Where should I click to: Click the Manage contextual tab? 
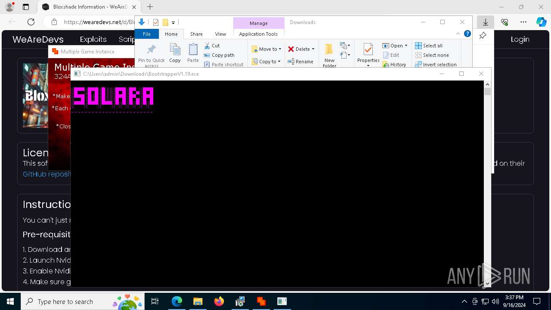259,23
